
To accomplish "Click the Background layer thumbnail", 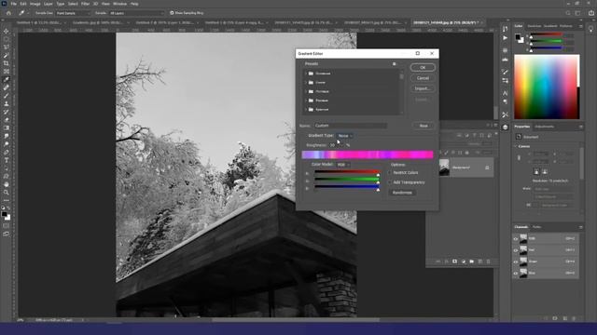I will click(444, 167).
